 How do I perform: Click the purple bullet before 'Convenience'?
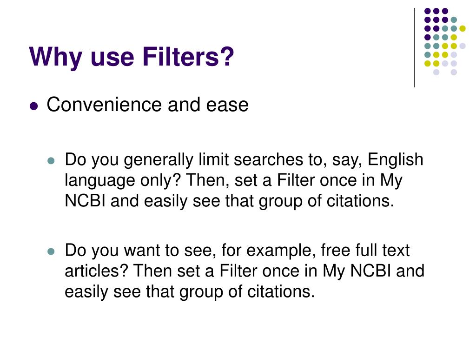tap(34, 106)
